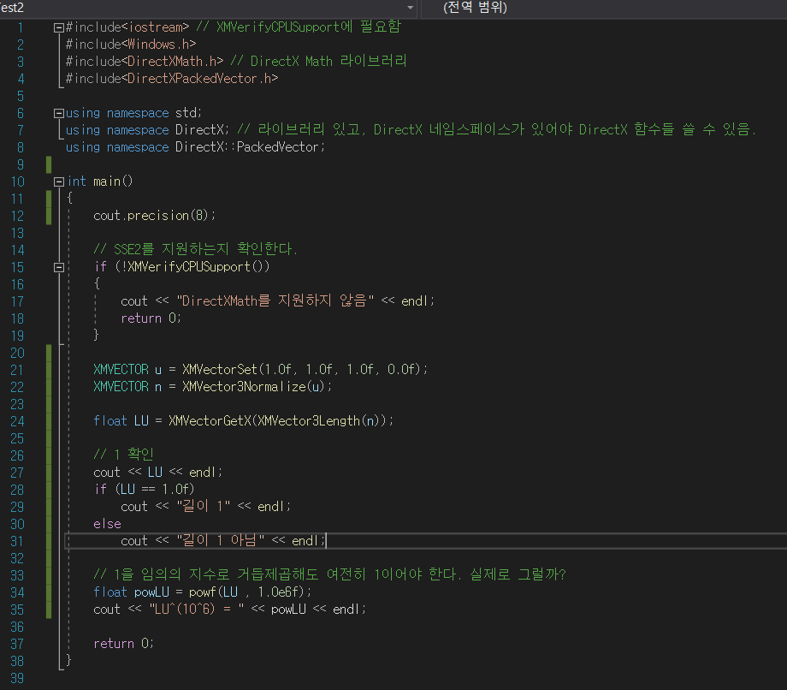Viewport: 787px width, 690px height.
Task: Click the string "DirectXMath를 지원하지 않음"
Action: coord(275,300)
